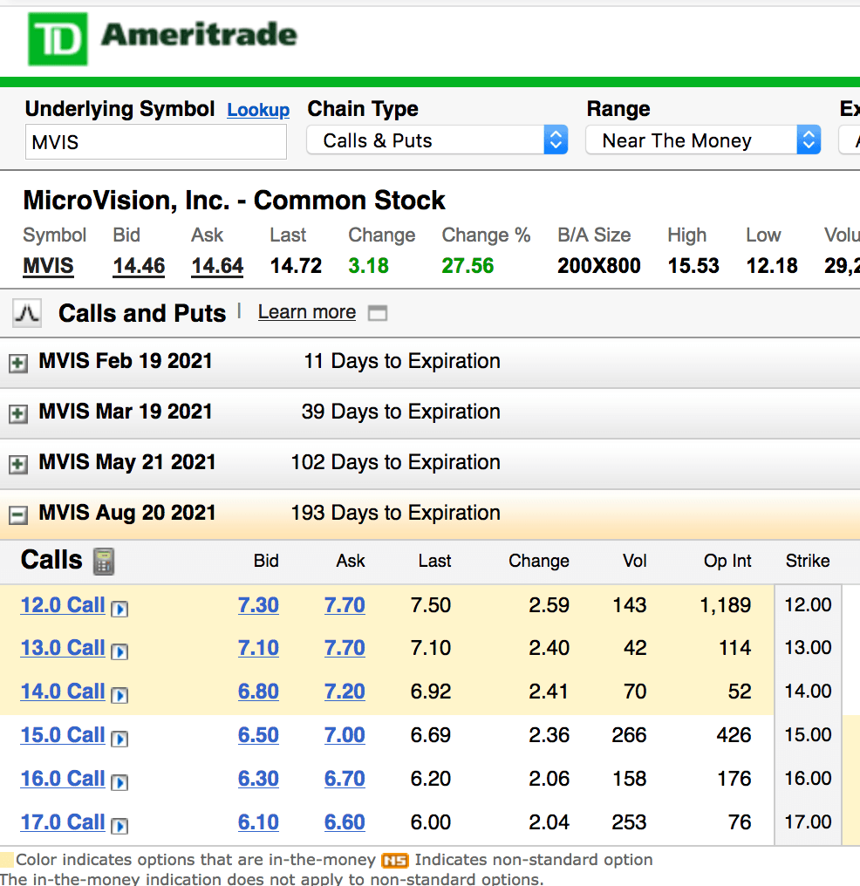Open the 14.0 Call link
The height and width of the screenshot is (886, 860).
point(63,691)
